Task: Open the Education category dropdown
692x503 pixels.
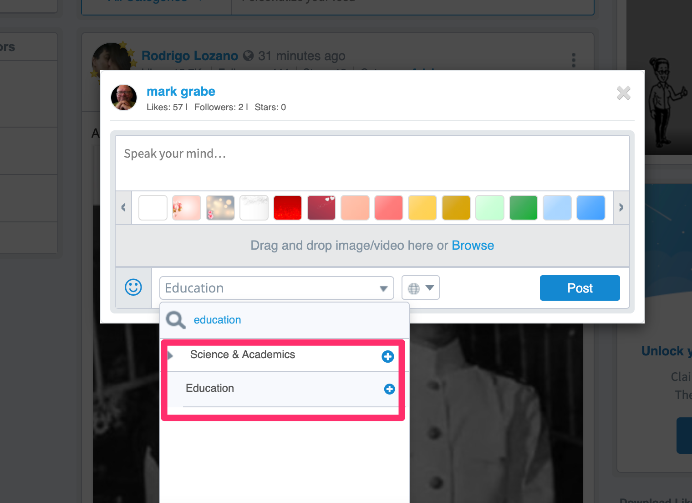Action: (277, 288)
